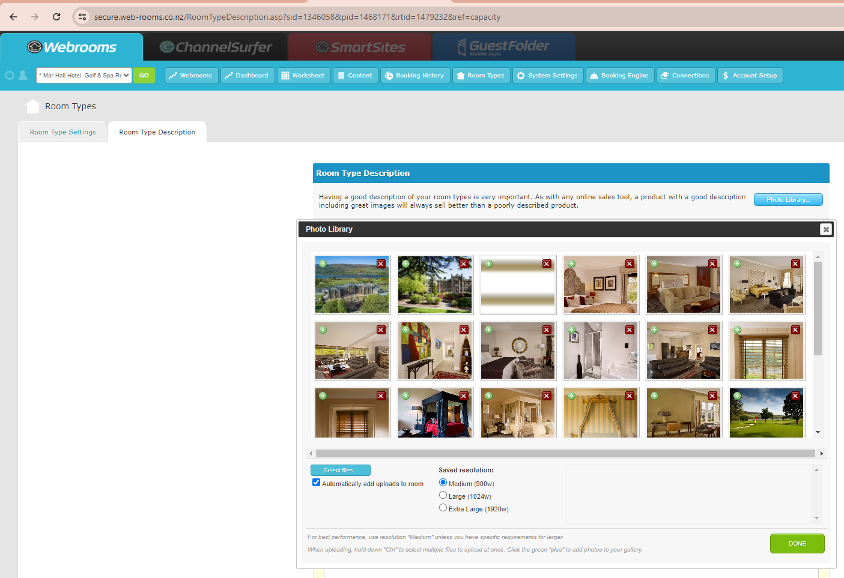Remove the blank gold gradient image
Viewport: 844px width, 578px height.
pyautogui.click(x=547, y=264)
